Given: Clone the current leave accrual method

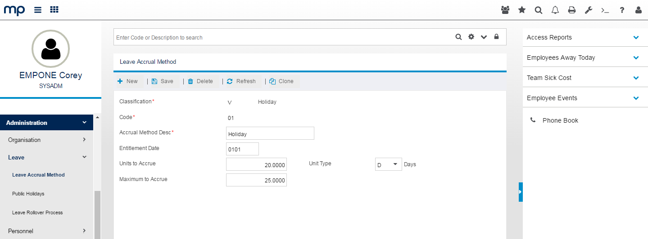Looking at the screenshot, I should [x=281, y=81].
